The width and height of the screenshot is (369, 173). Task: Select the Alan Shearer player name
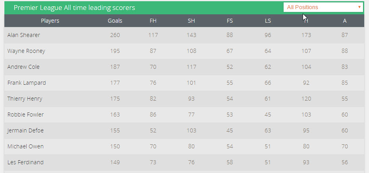click(23, 35)
